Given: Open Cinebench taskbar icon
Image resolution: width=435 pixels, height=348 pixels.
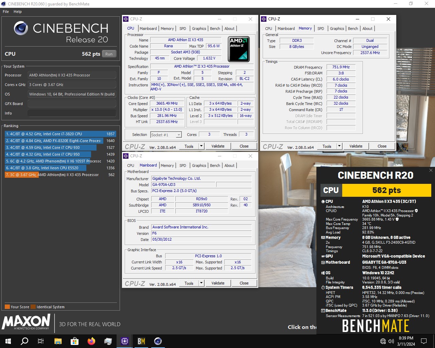Looking at the screenshot, I should point(158,341).
